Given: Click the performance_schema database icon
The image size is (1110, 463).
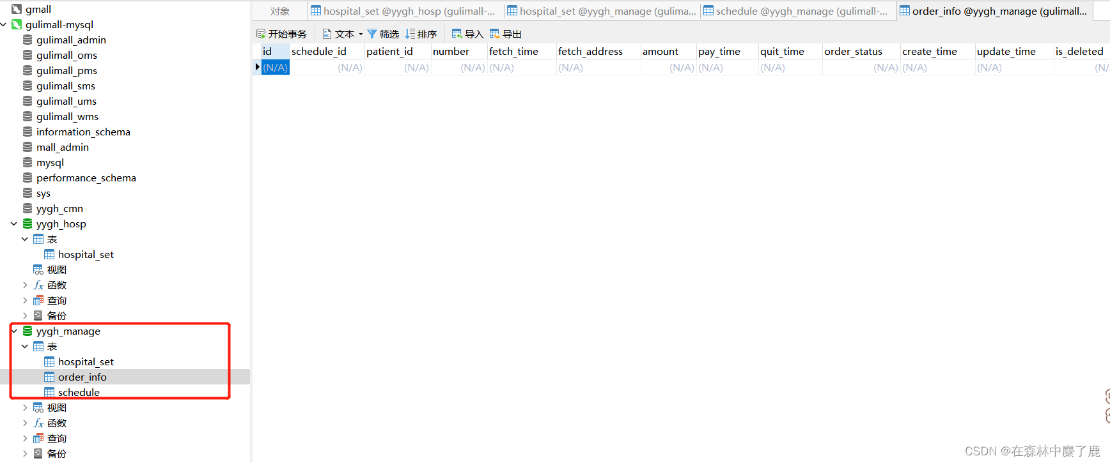Looking at the screenshot, I should click(x=27, y=178).
